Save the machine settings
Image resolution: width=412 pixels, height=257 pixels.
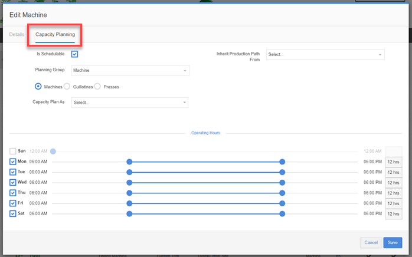click(393, 243)
